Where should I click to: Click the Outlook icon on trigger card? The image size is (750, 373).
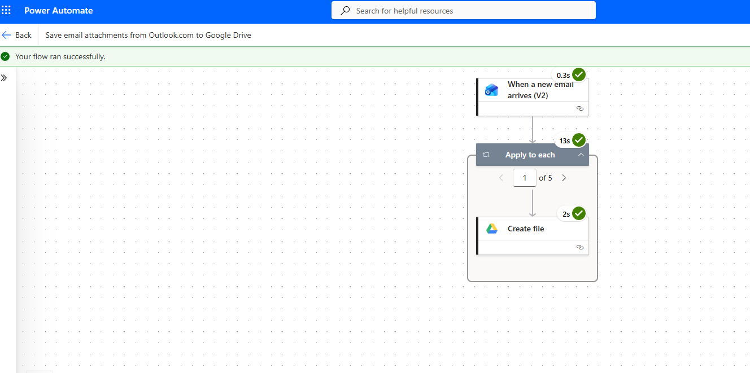(x=491, y=90)
